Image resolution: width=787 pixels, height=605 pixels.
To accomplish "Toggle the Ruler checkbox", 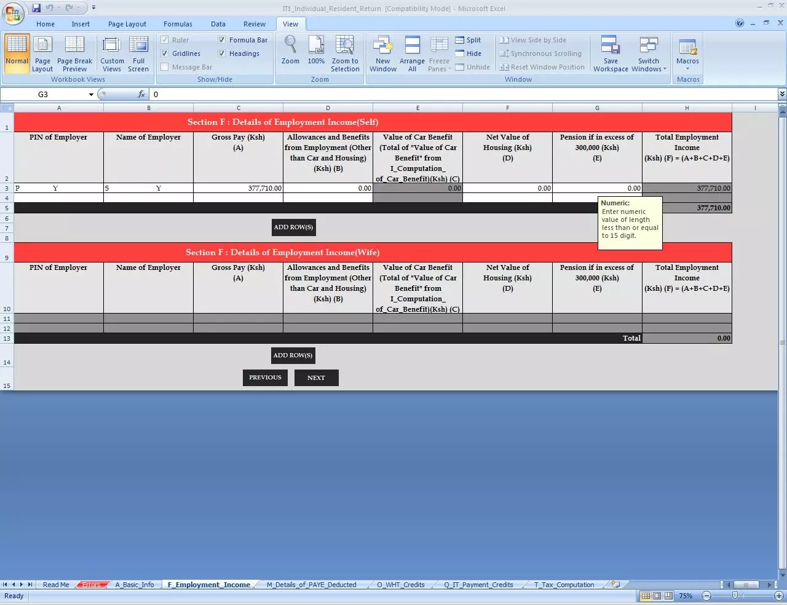I will pos(164,40).
